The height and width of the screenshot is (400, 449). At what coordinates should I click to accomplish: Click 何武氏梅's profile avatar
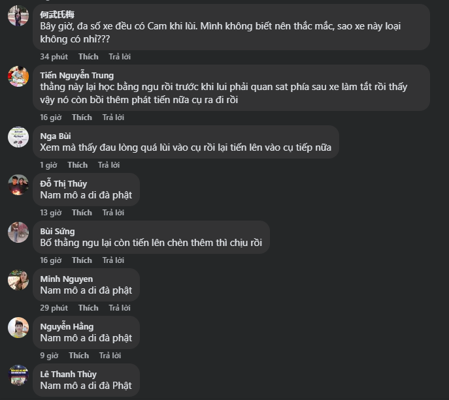point(18,15)
